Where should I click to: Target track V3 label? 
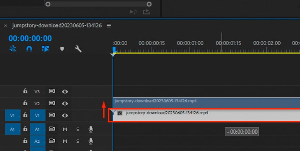pyautogui.click(x=37, y=91)
